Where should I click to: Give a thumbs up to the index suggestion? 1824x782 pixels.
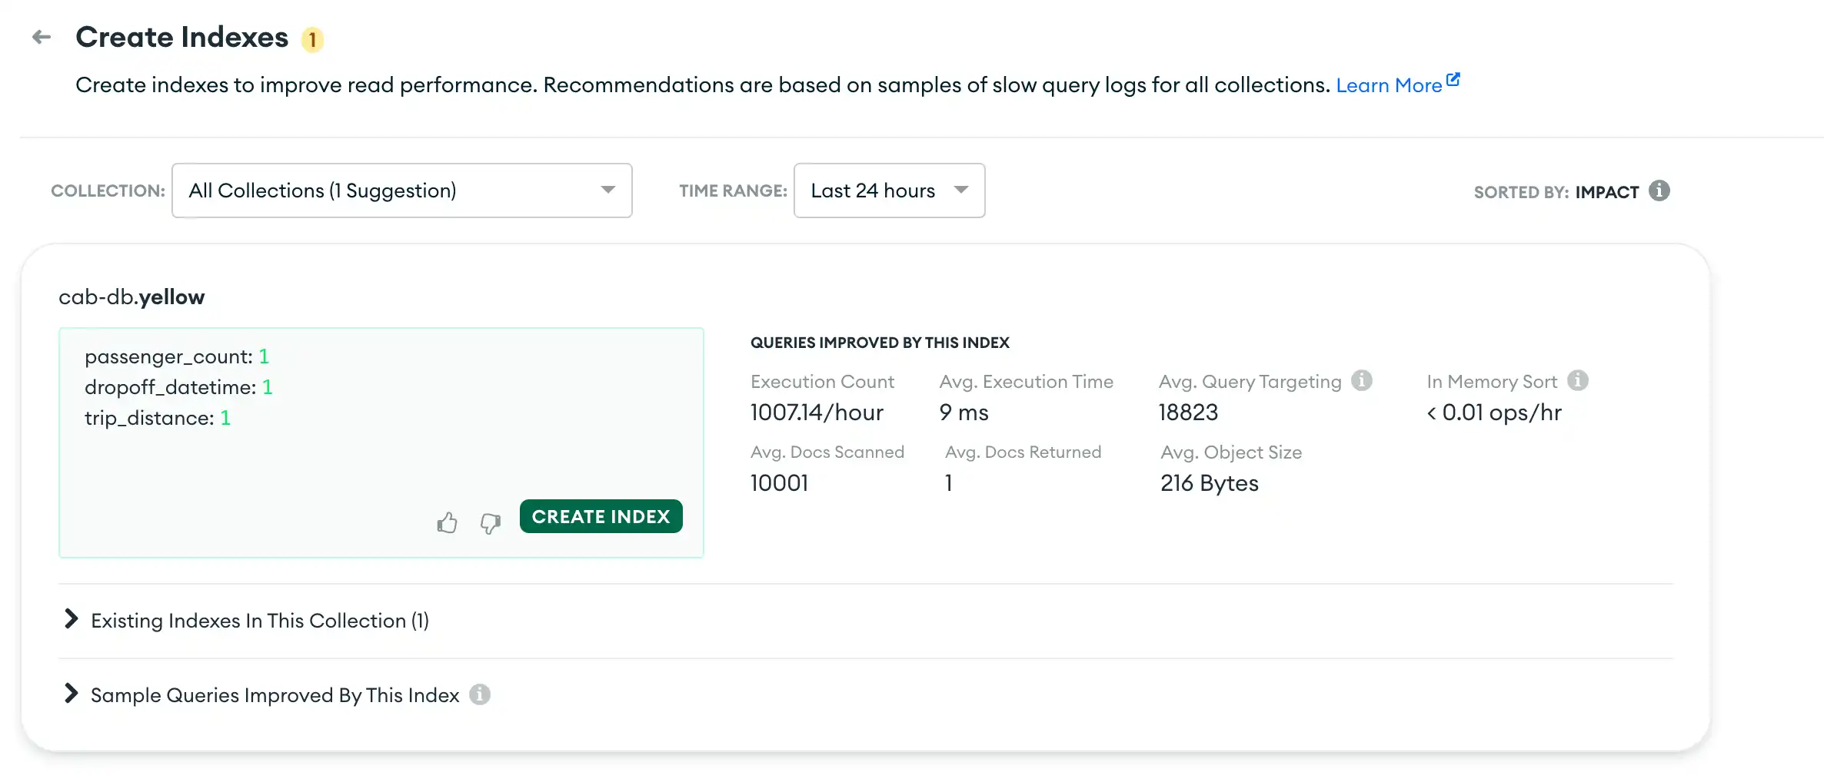(447, 522)
